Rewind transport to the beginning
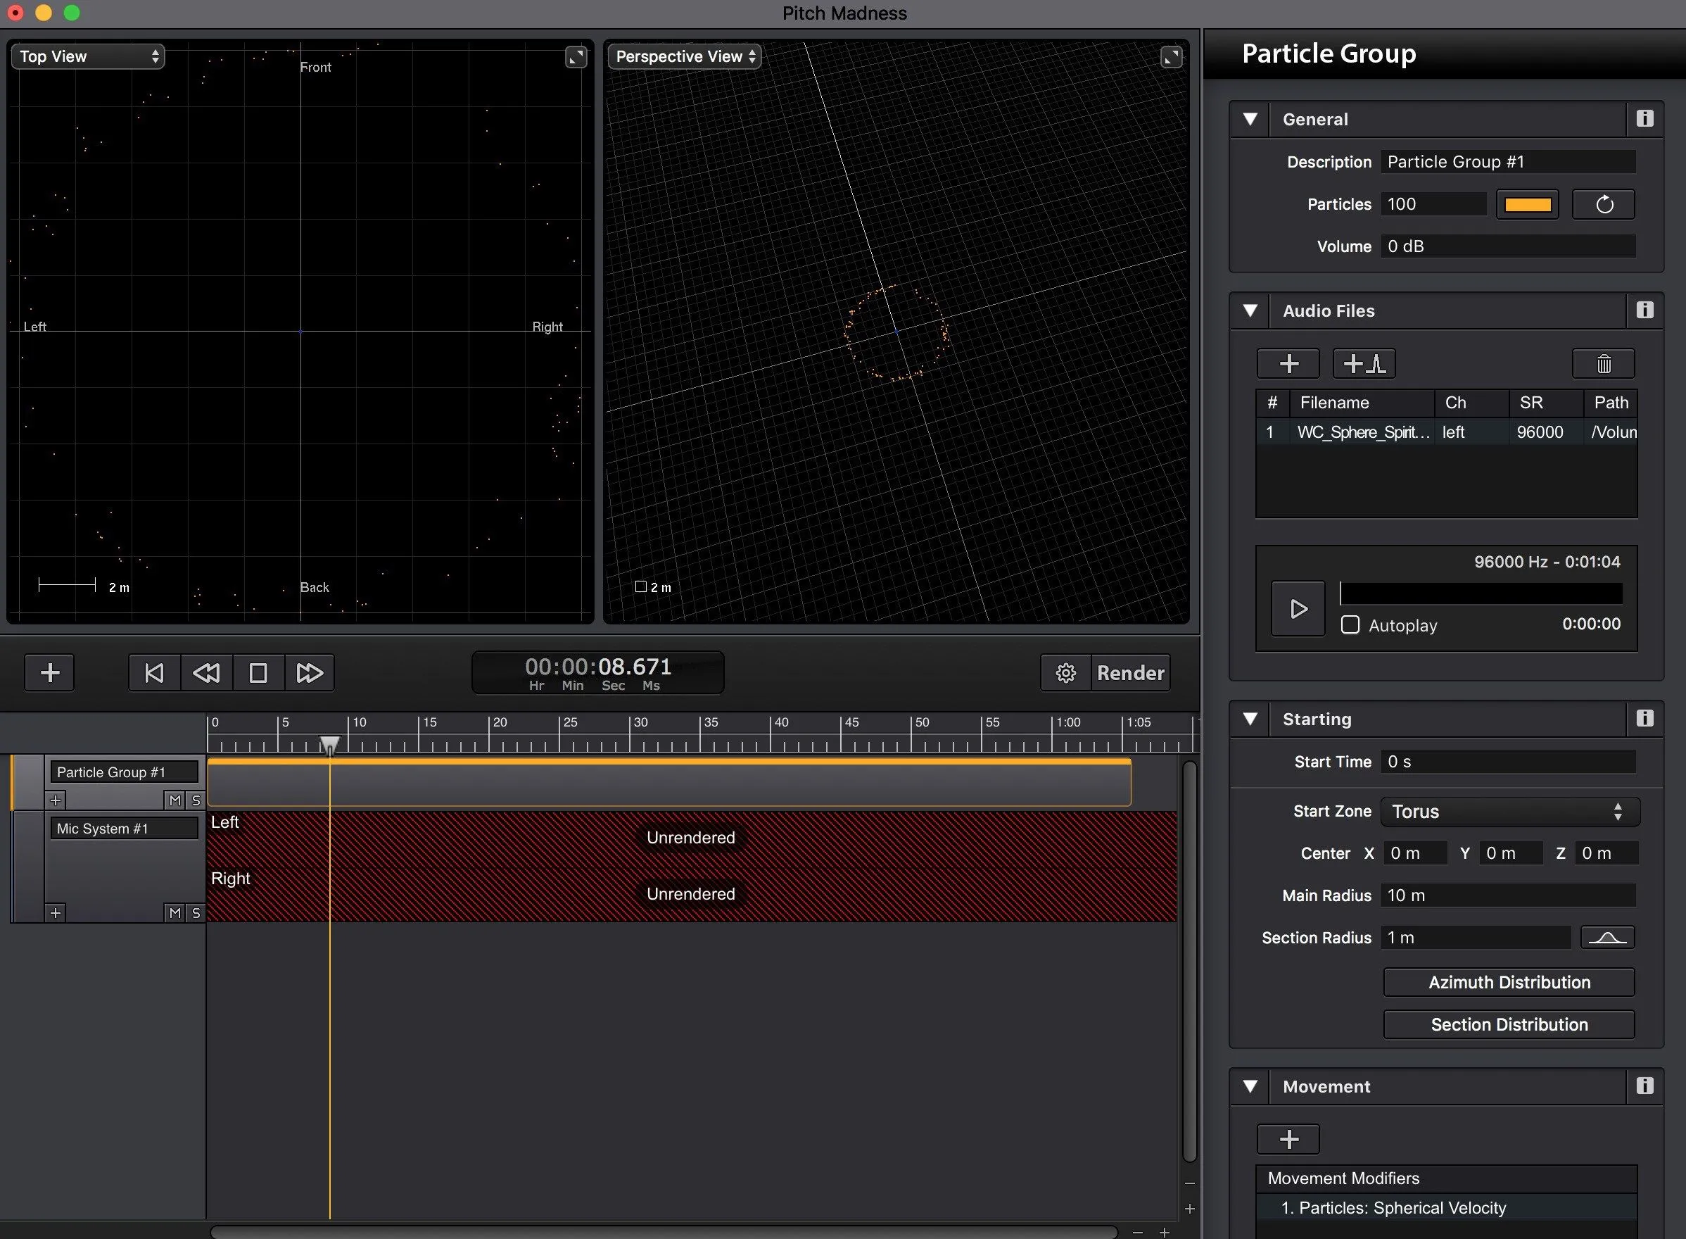 pyautogui.click(x=154, y=673)
